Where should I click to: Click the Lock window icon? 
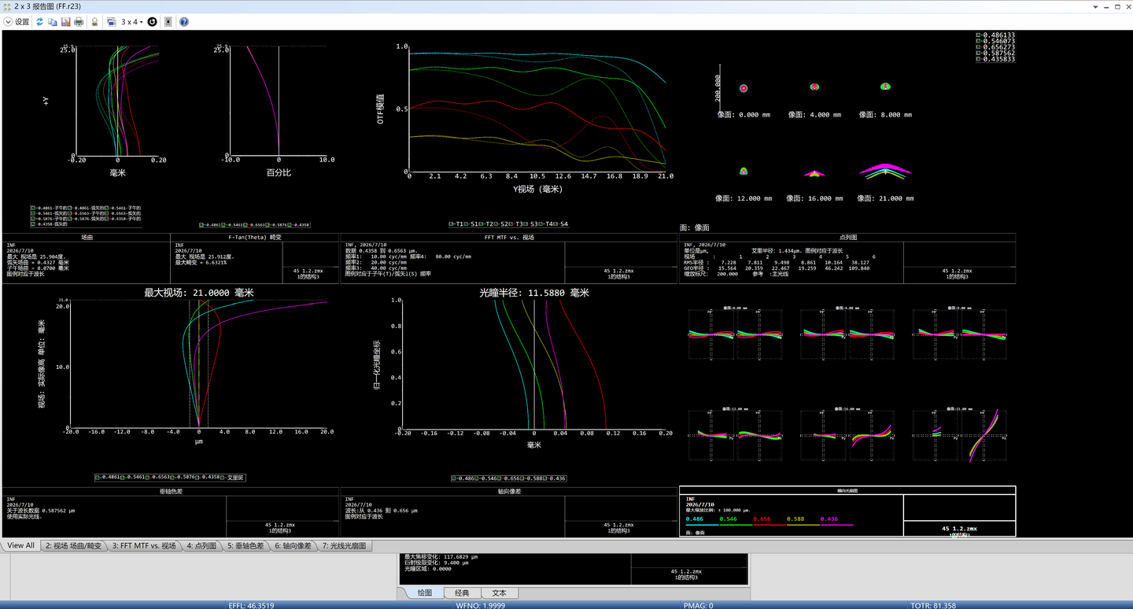94,22
